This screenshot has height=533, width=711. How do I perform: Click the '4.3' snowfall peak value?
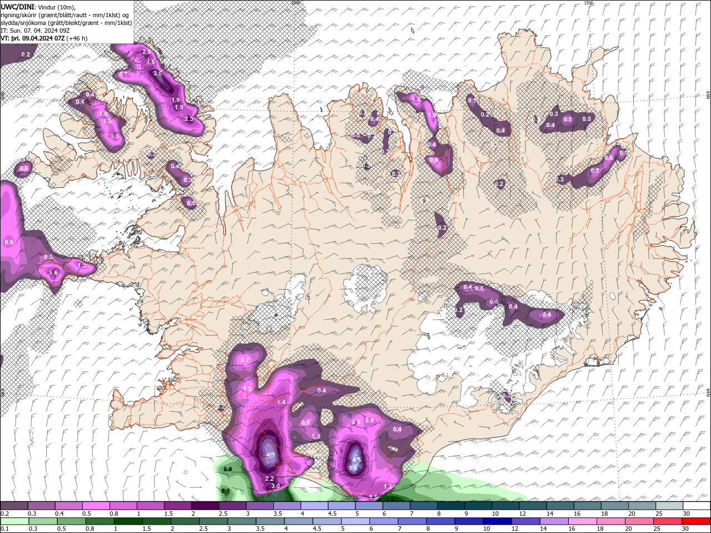tap(271, 455)
